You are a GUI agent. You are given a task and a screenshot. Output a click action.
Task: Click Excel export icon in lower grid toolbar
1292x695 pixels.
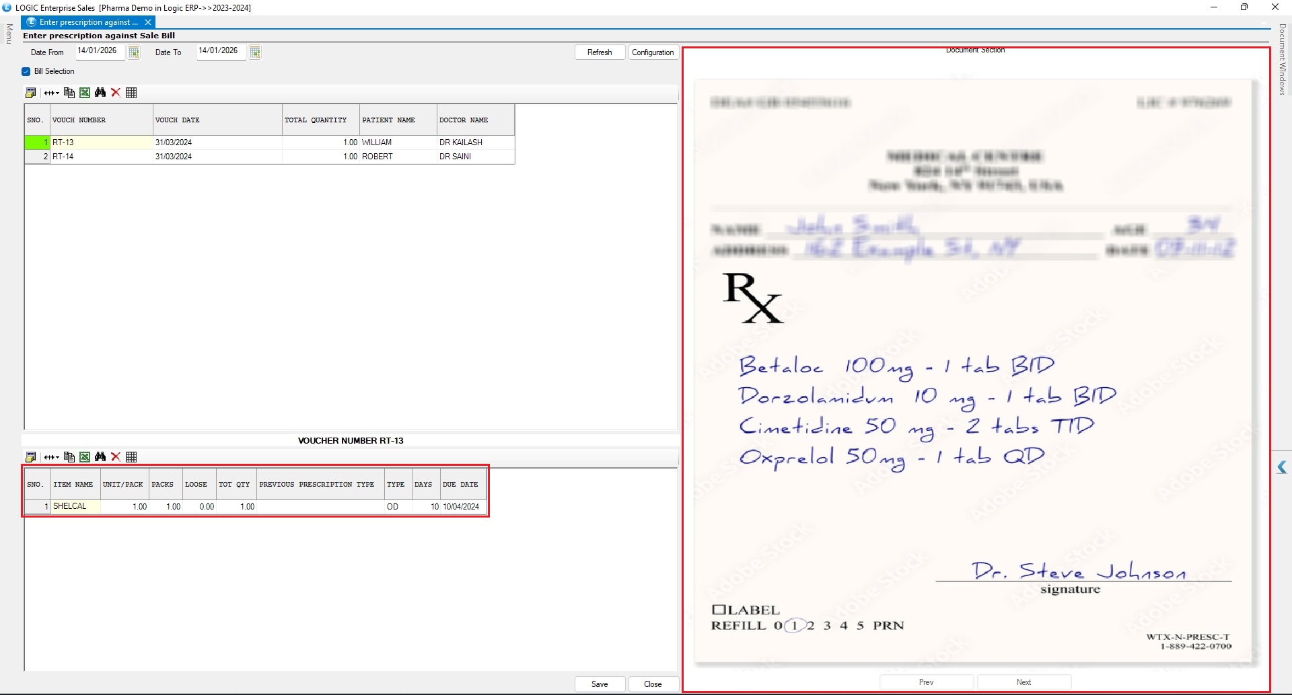tap(85, 457)
